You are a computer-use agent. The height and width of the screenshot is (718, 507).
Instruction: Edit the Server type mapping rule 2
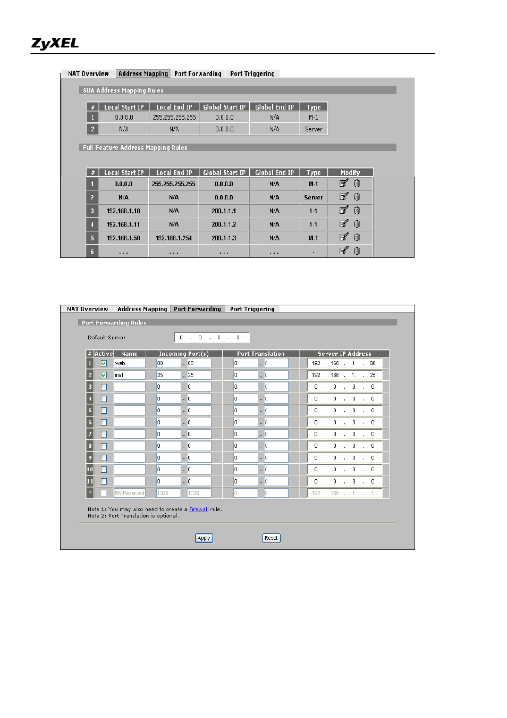[x=344, y=197]
